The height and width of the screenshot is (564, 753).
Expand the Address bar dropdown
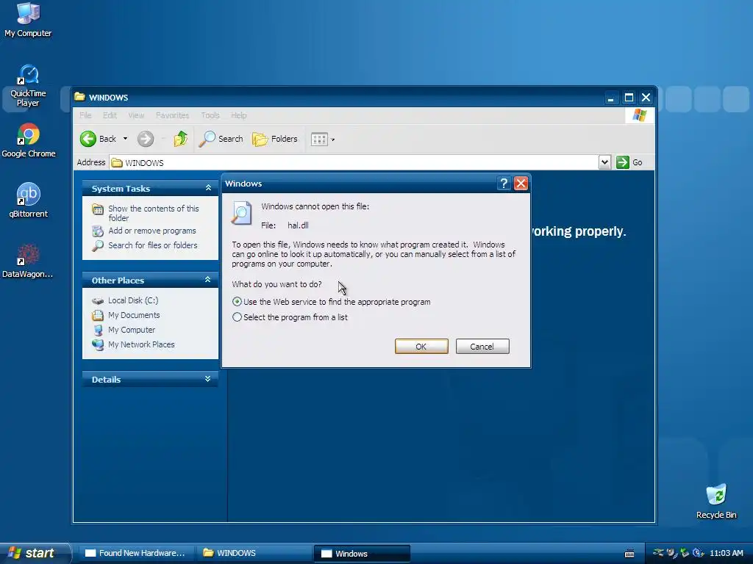604,162
